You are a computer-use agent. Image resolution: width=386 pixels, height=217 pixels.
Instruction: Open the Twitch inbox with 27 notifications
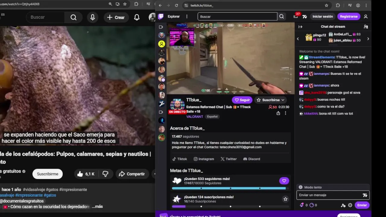(296, 16)
